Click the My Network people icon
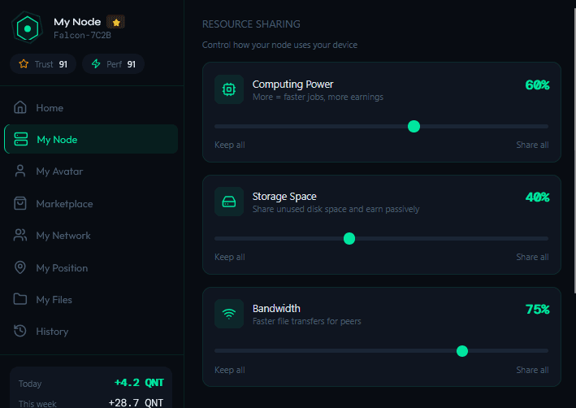This screenshot has height=408, width=576. click(20, 235)
